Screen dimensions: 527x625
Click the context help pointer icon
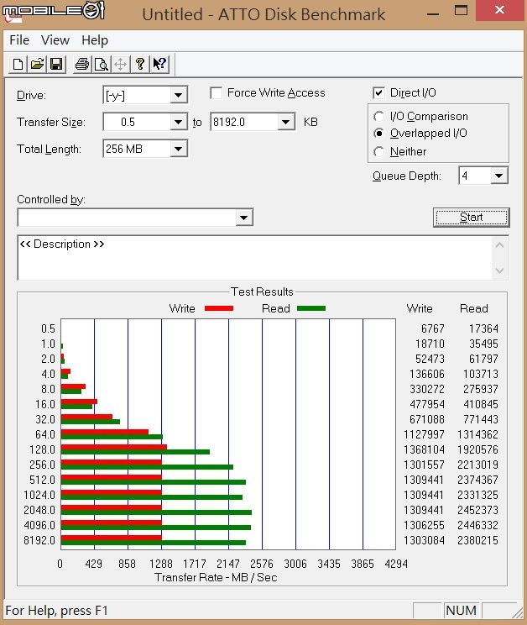(159, 64)
